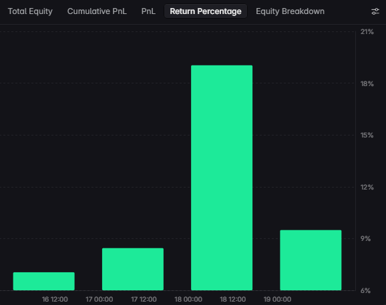
Task: Click the 18 00:00 time label
Action: coord(188,299)
